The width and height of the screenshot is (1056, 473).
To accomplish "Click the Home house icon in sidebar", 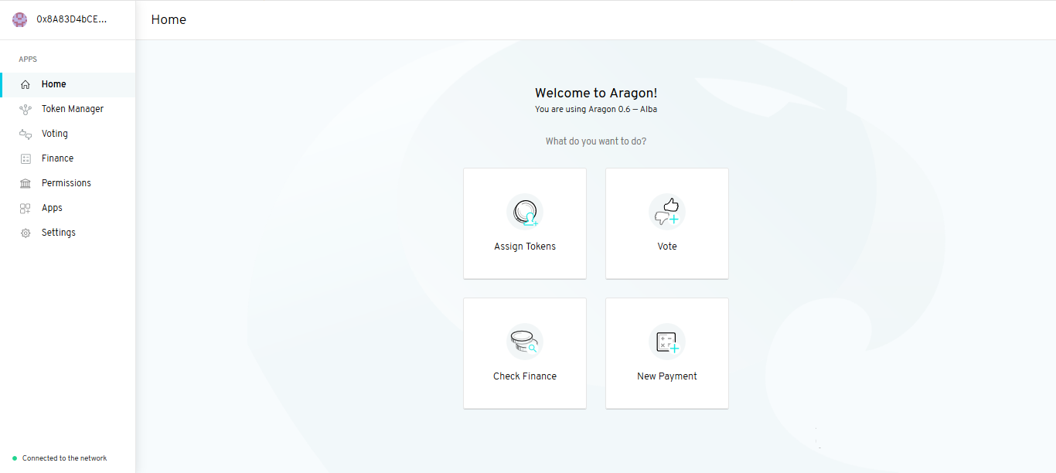I will pyautogui.click(x=26, y=84).
